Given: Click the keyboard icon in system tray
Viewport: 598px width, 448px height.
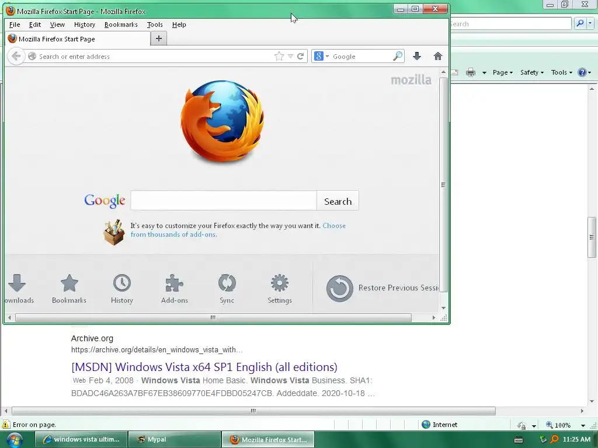Looking at the screenshot, I should pyautogui.click(x=519, y=440).
